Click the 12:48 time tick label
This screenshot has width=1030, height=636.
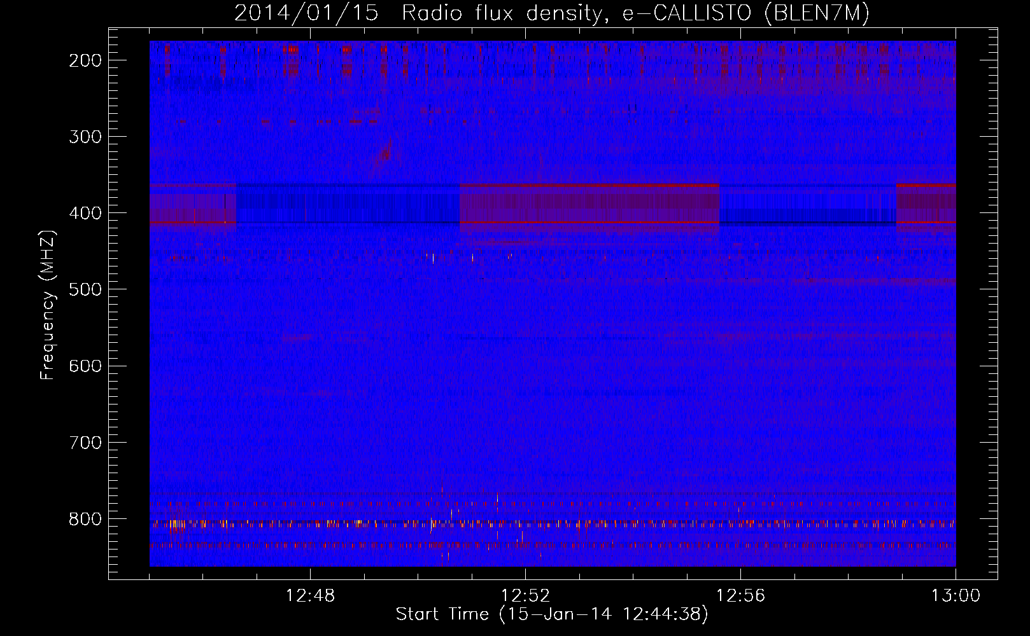[x=311, y=596]
